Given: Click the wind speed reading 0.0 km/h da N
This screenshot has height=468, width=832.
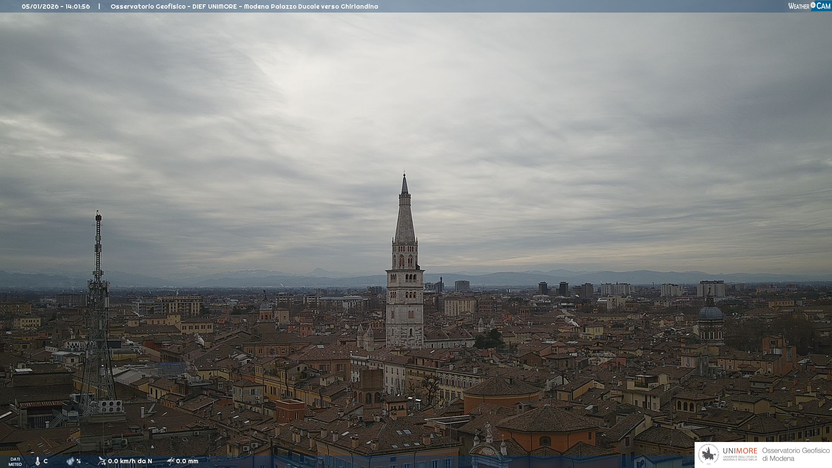Looking at the screenshot, I should tap(130, 461).
